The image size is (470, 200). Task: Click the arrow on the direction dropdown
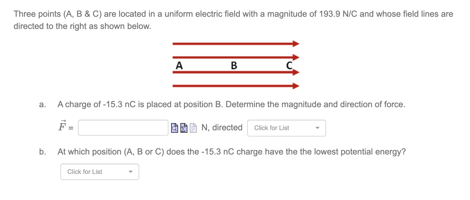pyautogui.click(x=317, y=128)
